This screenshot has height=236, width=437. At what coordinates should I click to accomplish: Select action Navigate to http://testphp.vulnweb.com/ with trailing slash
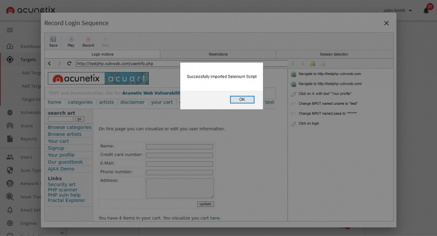pyautogui.click(x=330, y=84)
